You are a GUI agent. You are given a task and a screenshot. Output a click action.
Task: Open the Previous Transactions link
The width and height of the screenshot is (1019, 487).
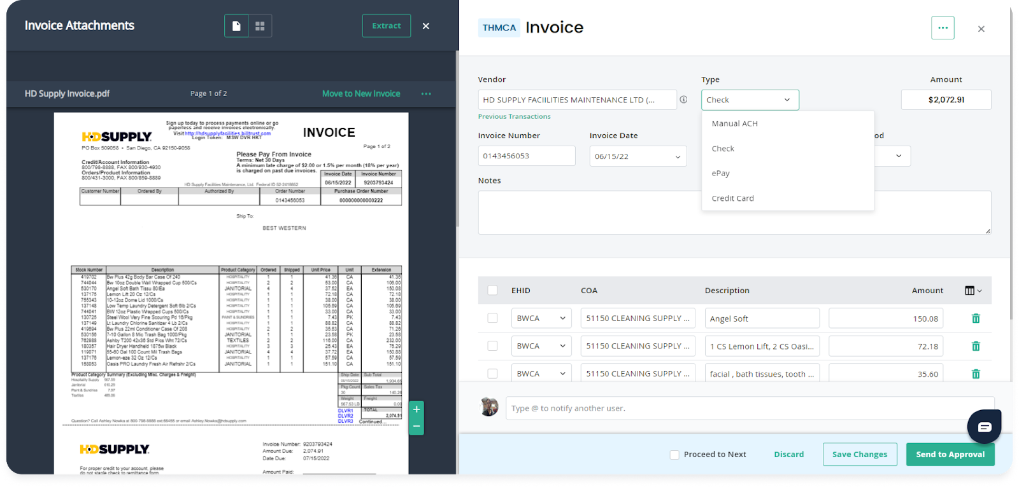pos(514,117)
